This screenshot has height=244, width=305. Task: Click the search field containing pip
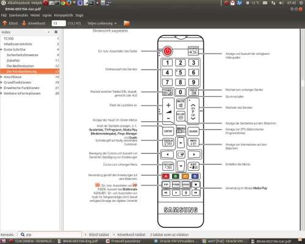click(x=49, y=235)
